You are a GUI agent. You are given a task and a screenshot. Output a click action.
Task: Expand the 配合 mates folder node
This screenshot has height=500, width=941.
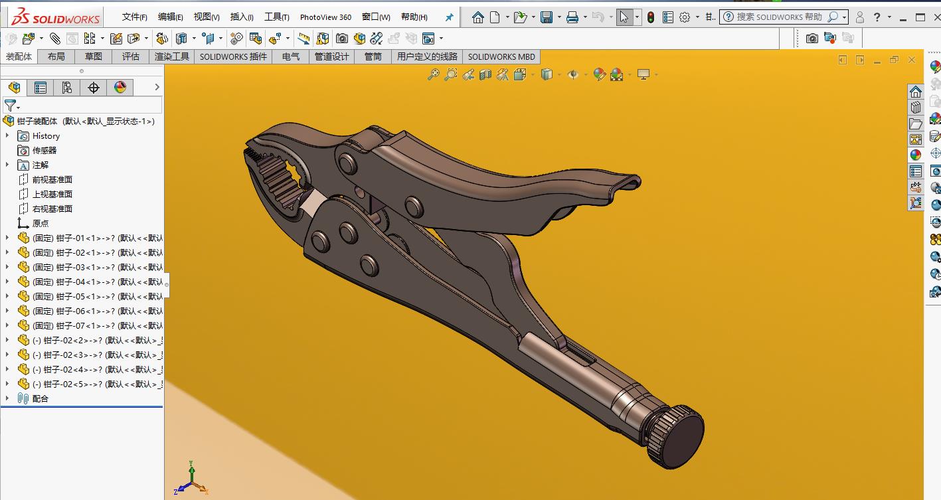[x=7, y=398]
